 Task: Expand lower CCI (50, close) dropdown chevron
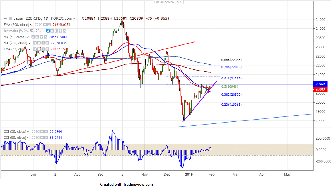(x=28, y=138)
